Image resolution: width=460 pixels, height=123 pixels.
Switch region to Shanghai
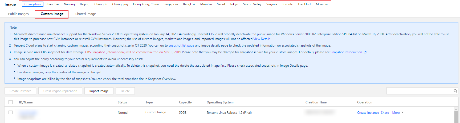coord(52,4)
